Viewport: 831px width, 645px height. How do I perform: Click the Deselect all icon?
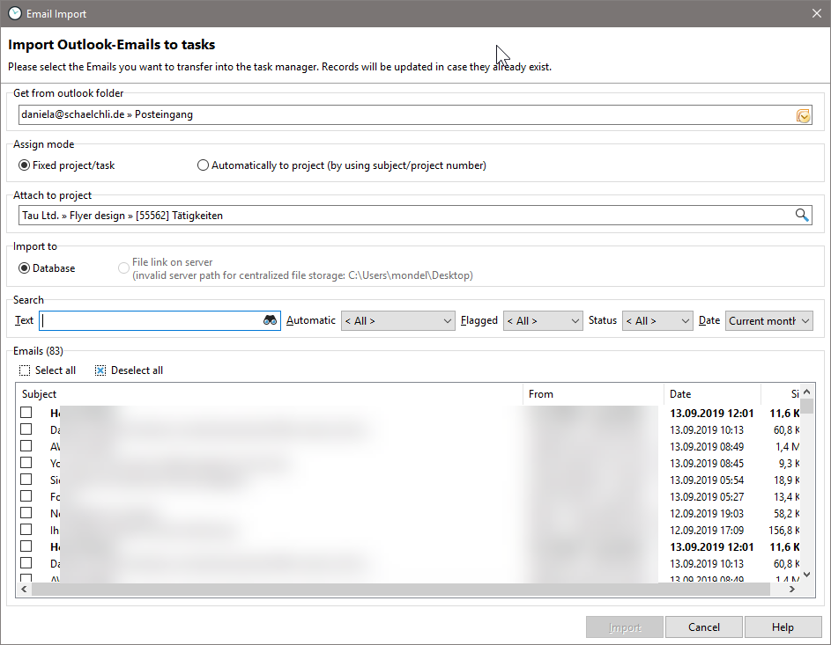click(100, 370)
